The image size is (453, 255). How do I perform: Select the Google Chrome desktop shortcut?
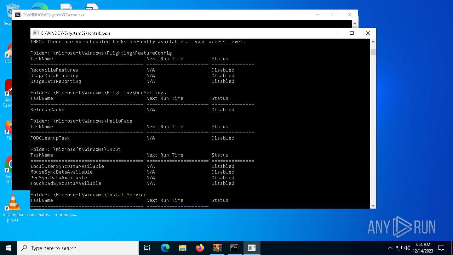coord(8,170)
